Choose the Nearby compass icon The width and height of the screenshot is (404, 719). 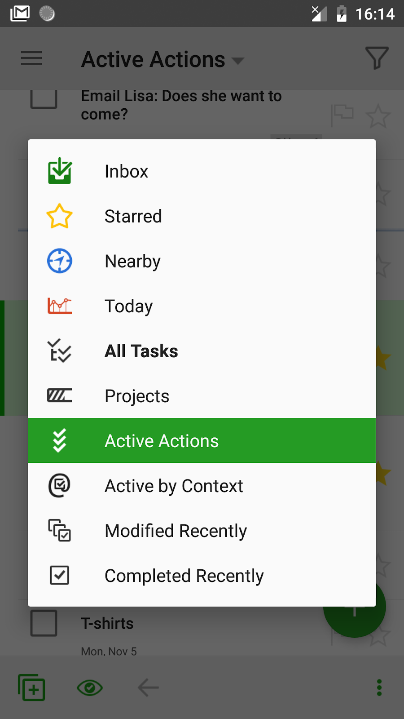(60, 261)
